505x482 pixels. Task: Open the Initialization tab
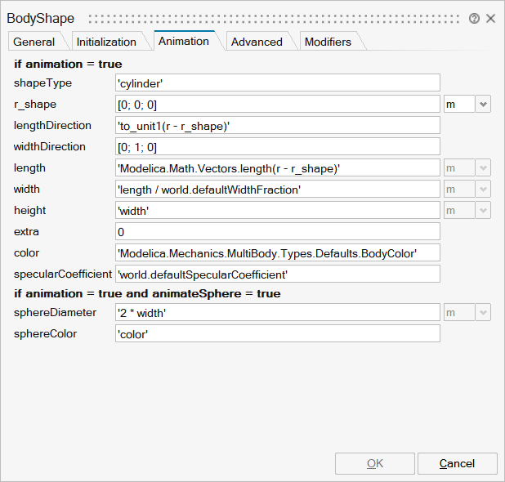[106, 42]
